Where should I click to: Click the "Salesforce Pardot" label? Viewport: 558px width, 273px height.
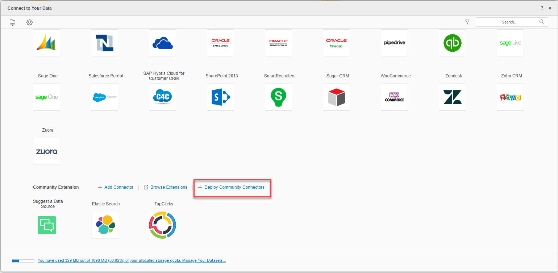click(106, 76)
